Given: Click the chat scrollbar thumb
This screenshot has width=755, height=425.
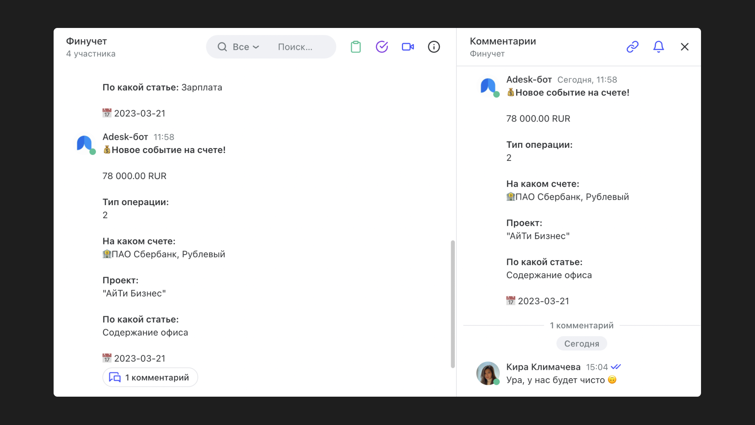Looking at the screenshot, I should click(452, 304).
